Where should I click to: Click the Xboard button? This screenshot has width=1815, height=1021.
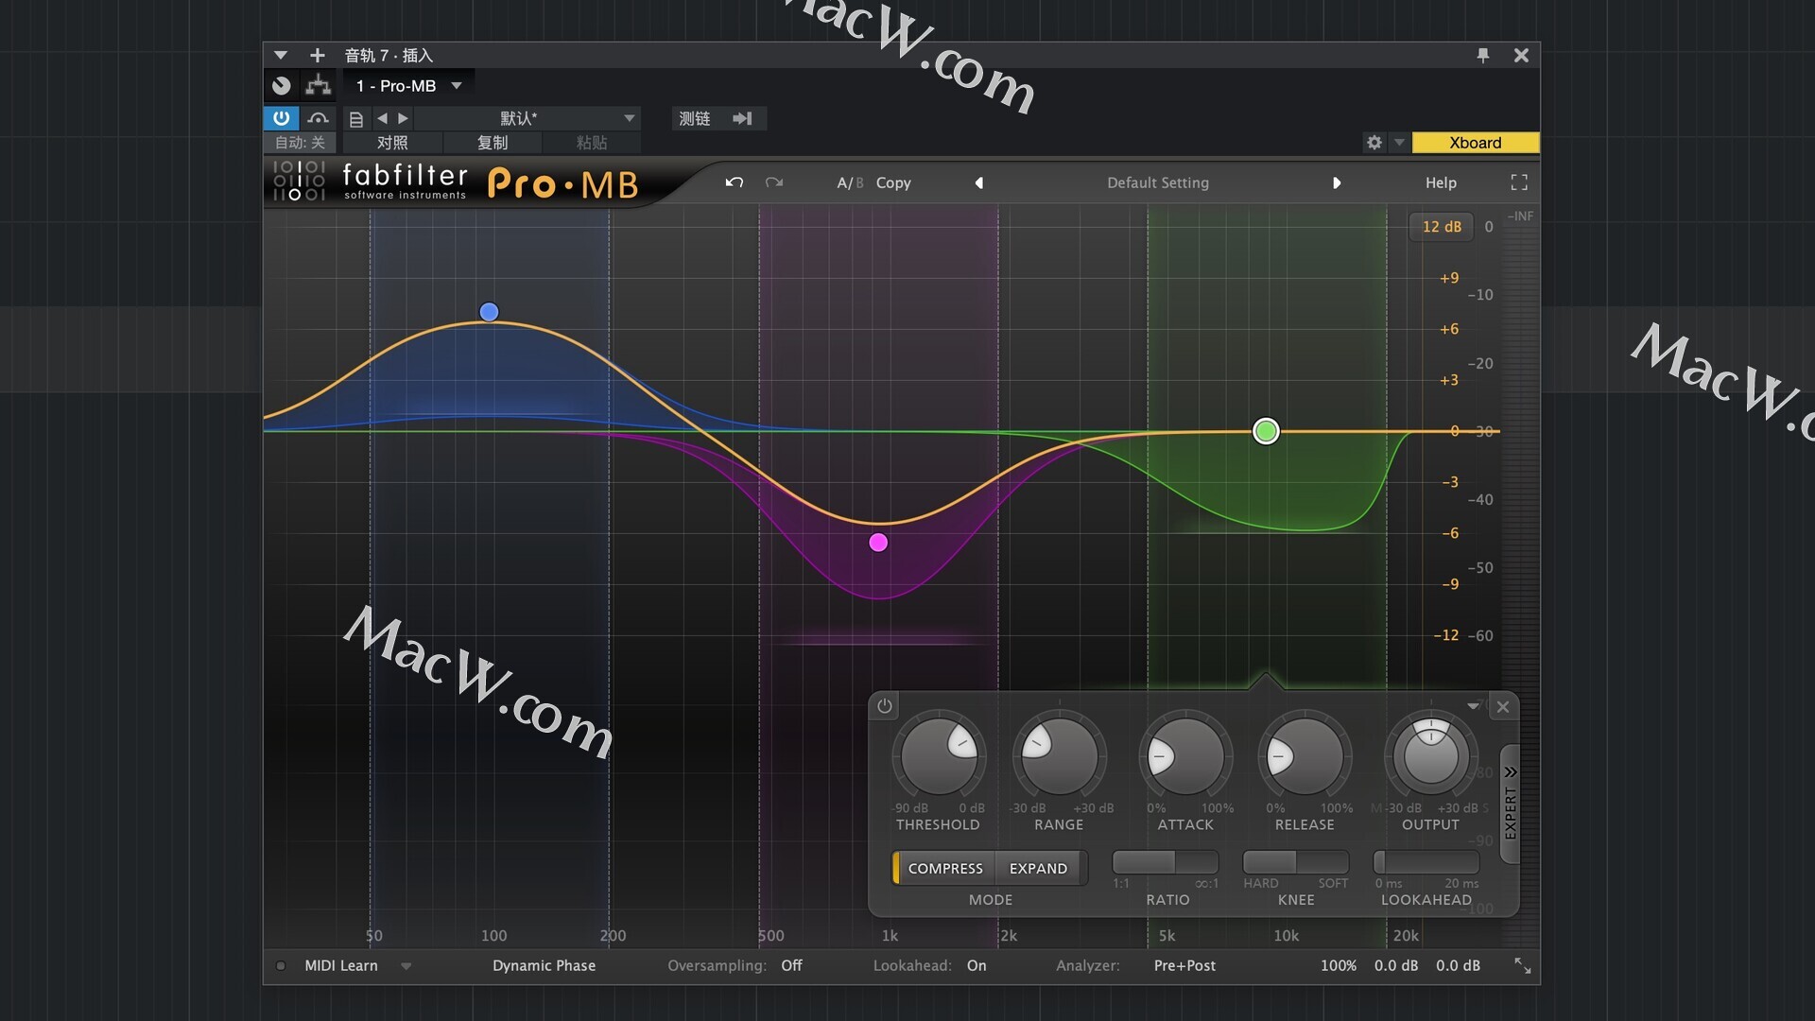tap(1475, 143)
